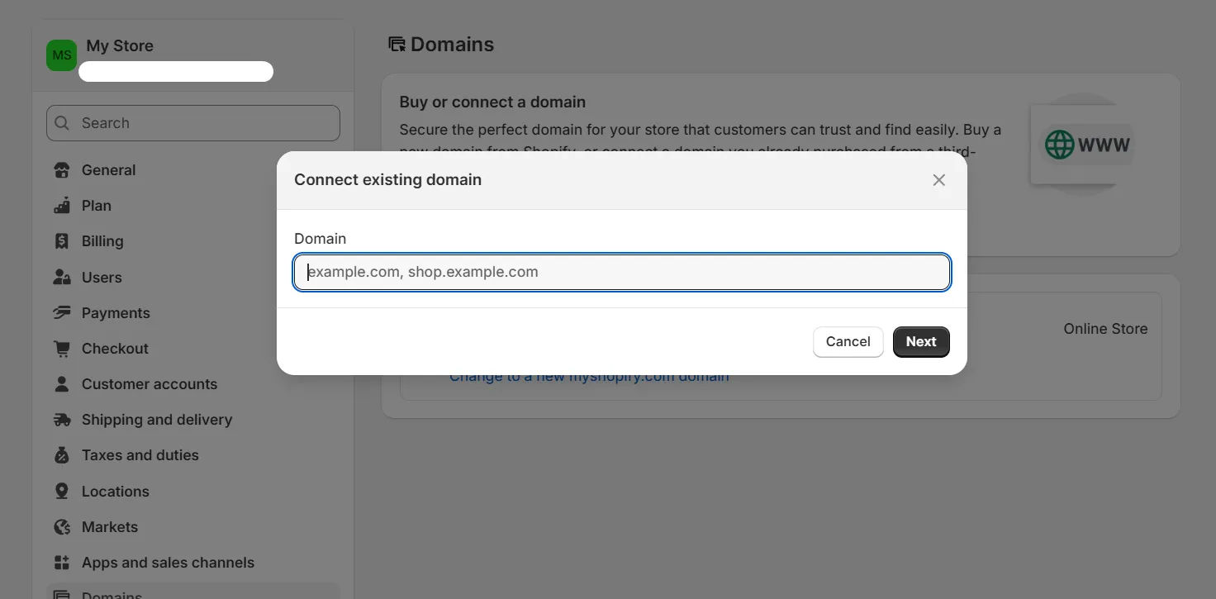Click the Markets globe icon
This screenshot has height=599, width=1216.
click(x=62, y=527)
